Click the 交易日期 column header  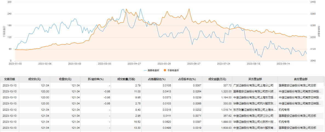pyautogui.click(x=10, y=79)
